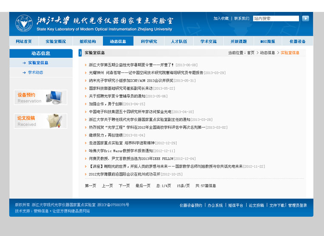Click the 设备预约 Reservation banner
Viewport: 324px width, 236px height.
[41, 97]
